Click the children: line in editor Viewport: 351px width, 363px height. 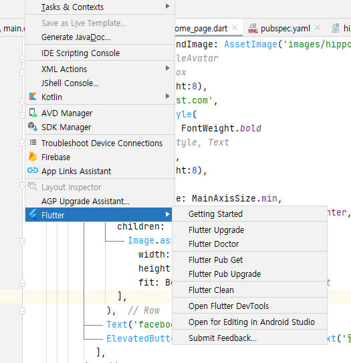[141, 226]
